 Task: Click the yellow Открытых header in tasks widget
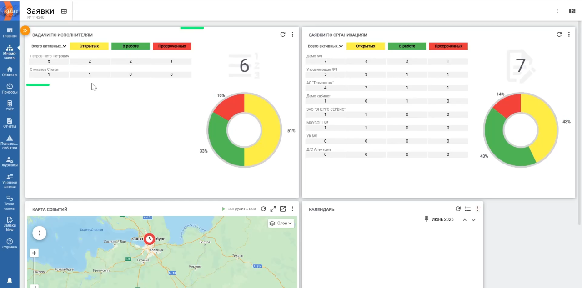coord(89,46)
